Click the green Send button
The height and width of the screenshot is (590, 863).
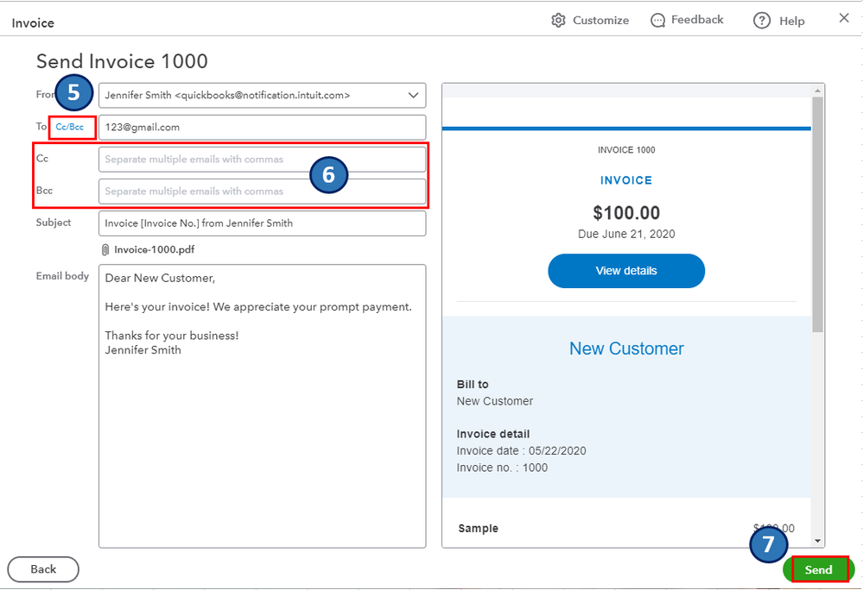[x=818, y=569]
